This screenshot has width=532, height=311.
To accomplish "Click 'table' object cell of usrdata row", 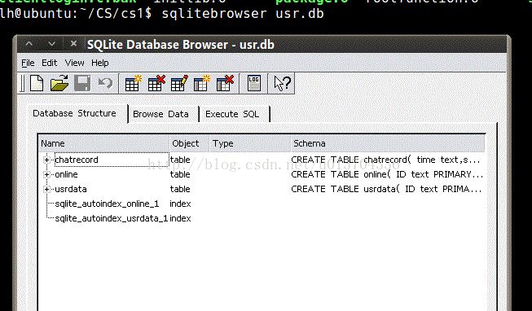I will pos(180,189).
